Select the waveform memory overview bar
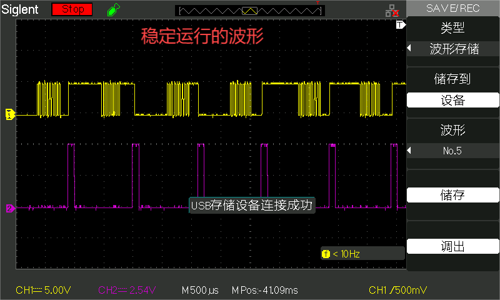 (250, 11)
